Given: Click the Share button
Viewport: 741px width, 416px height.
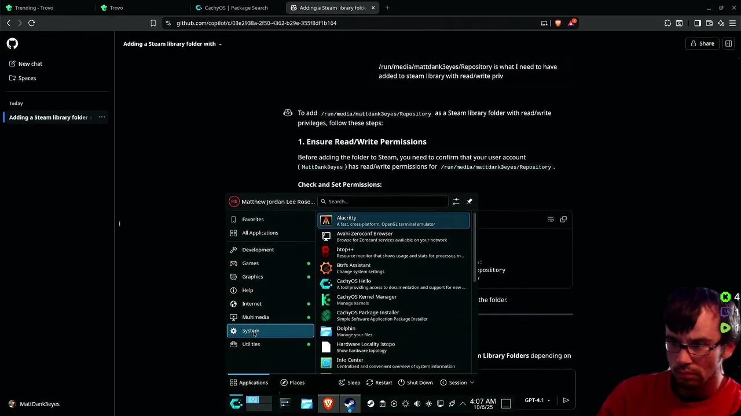Looking at the screenshot, I should tap(702, 43).
